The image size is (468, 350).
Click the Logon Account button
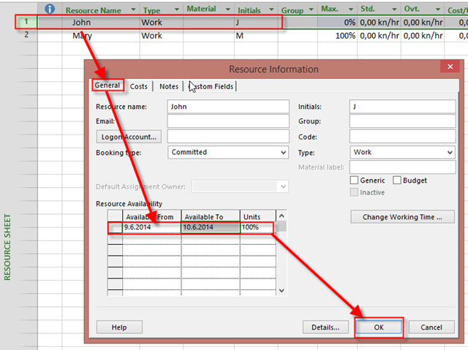click(x=128, y=137)
